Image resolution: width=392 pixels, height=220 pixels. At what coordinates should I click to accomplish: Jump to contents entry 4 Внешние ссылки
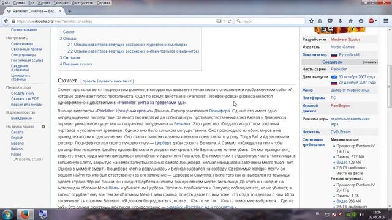76,64
